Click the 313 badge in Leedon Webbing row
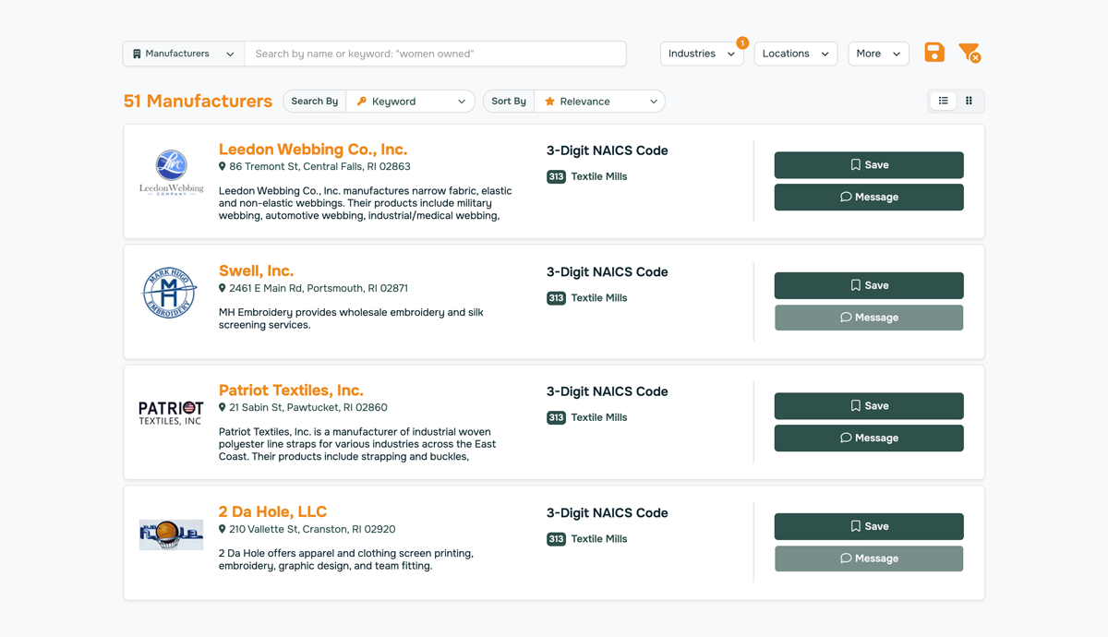Screen dimensions: 1108x637 coord(556,176)
